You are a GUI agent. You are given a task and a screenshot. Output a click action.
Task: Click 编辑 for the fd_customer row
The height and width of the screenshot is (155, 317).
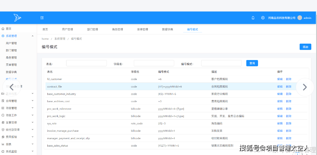tap(280, 79)
